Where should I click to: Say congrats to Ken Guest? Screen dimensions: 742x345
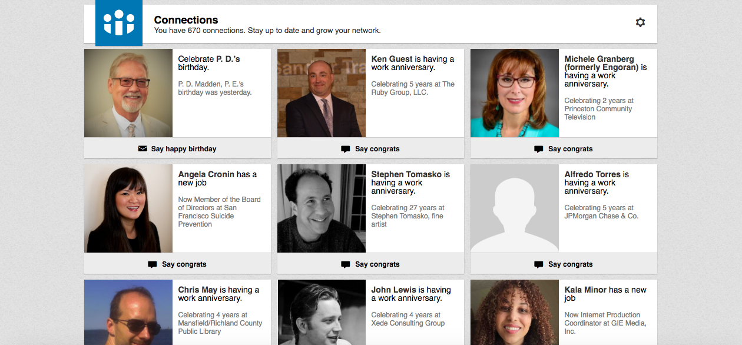click(x=370, y=148)
